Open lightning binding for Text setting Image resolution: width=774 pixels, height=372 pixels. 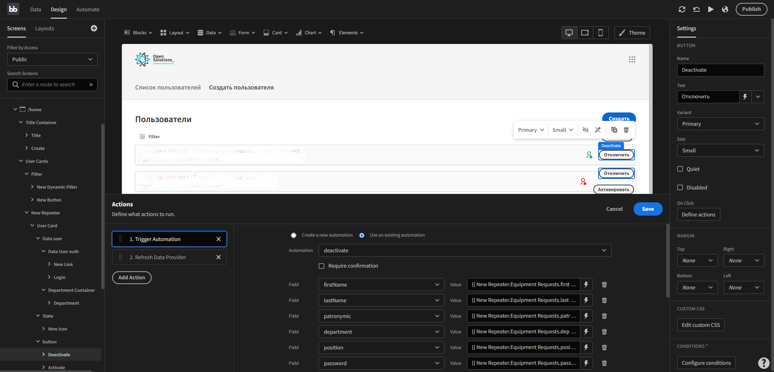[745, 97]
